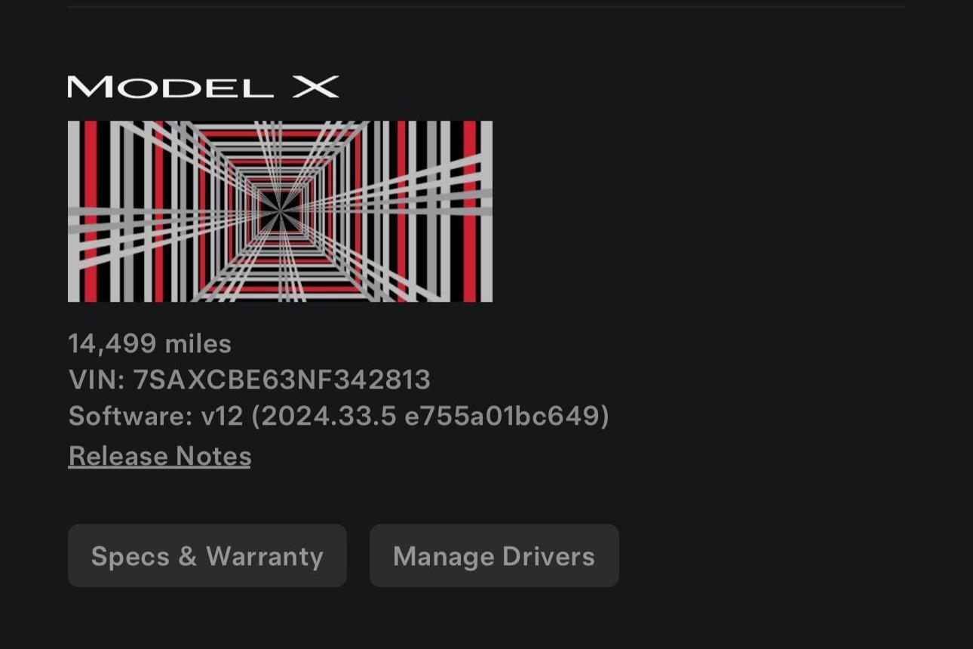Click the rightmost red stripe in the vehicle image
Screen dimensions: 973x649
coord(470,211)
